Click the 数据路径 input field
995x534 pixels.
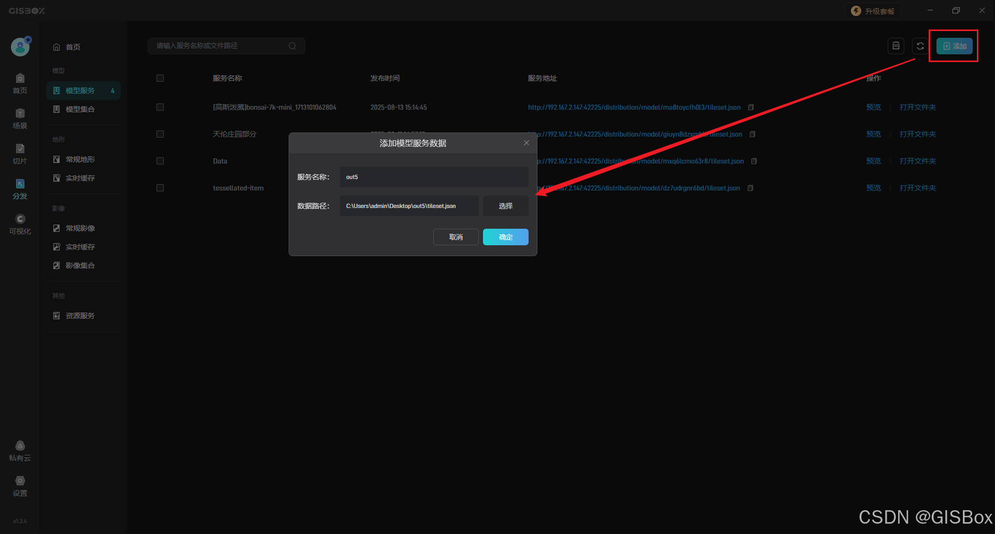(409, 206)
